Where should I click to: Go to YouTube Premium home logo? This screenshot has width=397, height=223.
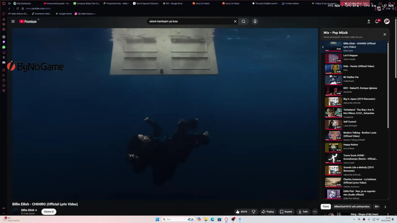coord(28,21)
